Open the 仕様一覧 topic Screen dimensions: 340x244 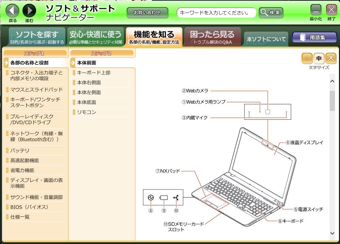(x=36, y=217)
